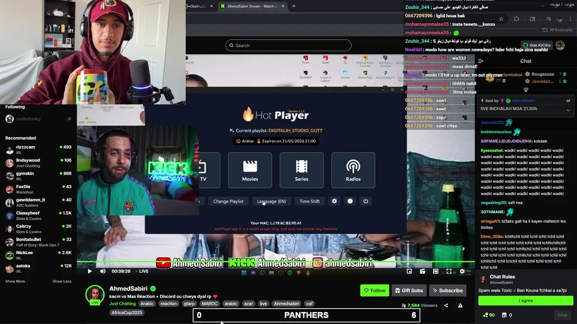
Task: Share the stream
Action: [x=446, y=306]
